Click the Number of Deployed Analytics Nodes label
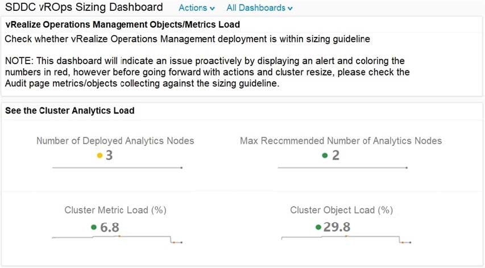485x268 pixels. tap(115, 141)
